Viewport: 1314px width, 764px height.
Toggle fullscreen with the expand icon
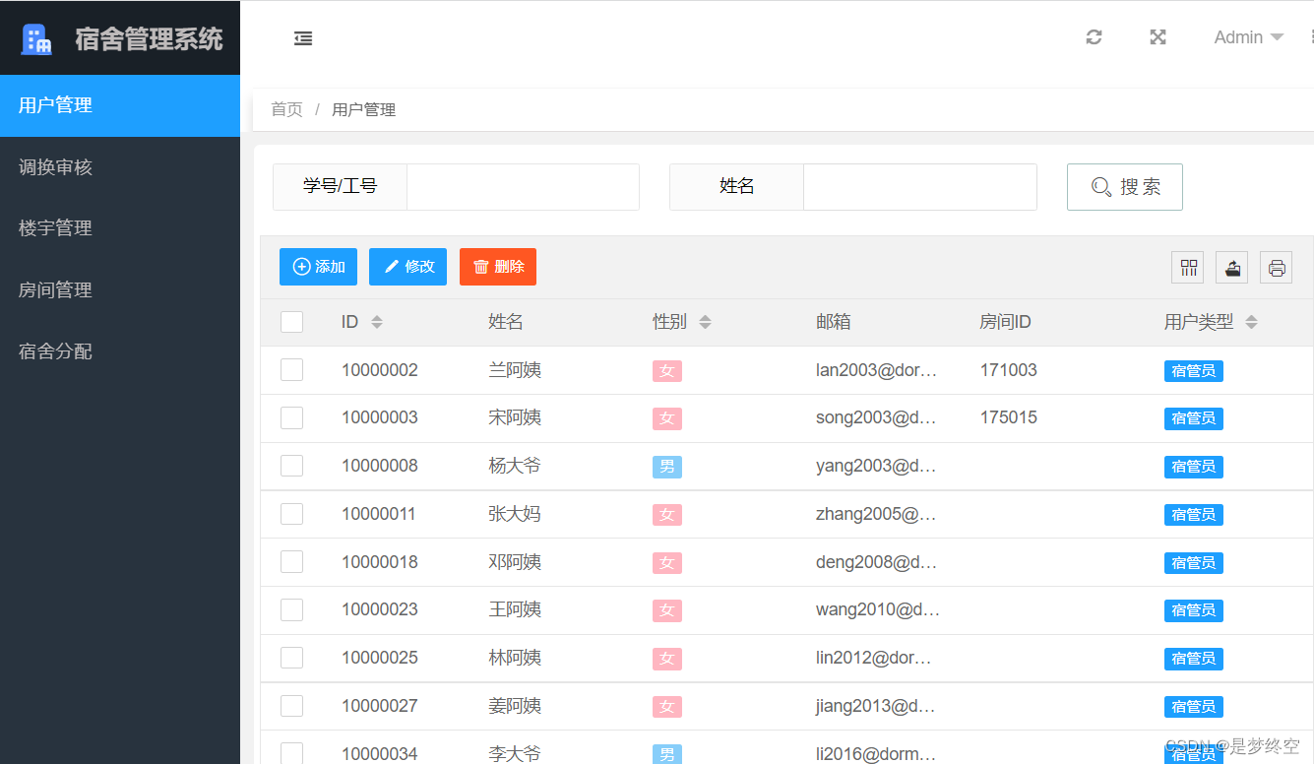(x=1158, y=37)
